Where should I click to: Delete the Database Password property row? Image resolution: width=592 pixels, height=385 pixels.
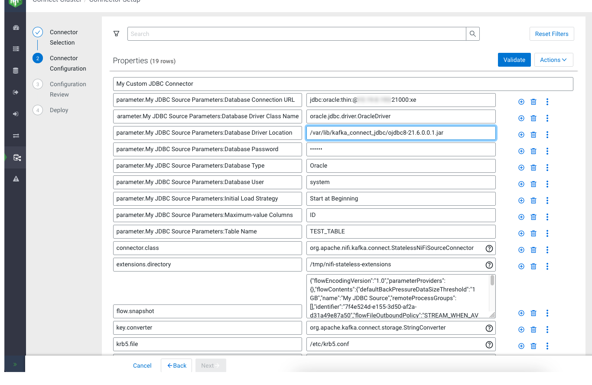533,151
